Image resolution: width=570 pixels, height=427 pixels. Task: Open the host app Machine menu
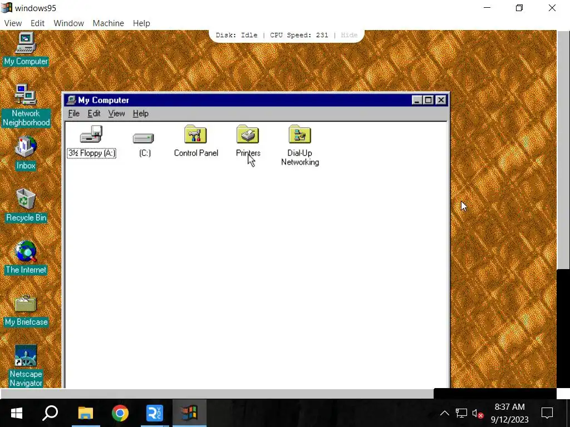(109, 23)
